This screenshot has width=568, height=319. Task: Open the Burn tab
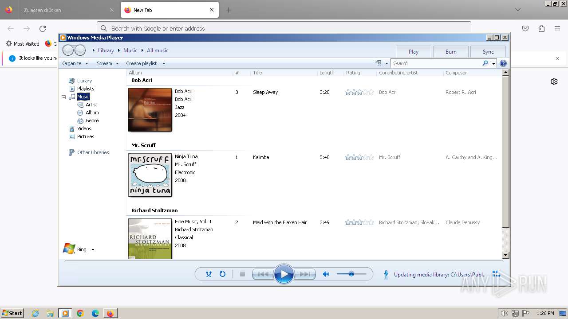451,51
